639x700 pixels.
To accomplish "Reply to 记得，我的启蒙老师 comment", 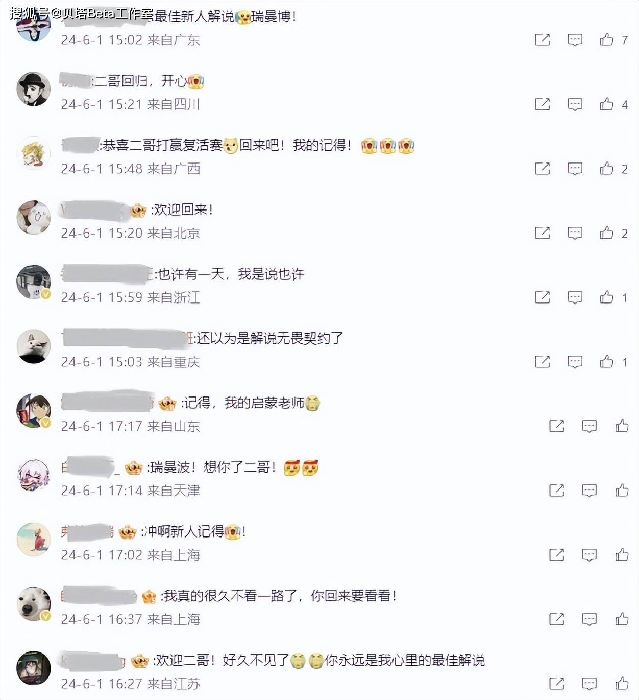I will click(x=589, y=426).
